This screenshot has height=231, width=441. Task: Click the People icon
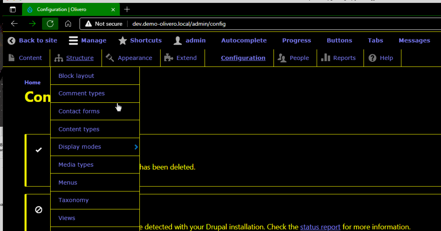coord(282,58)
